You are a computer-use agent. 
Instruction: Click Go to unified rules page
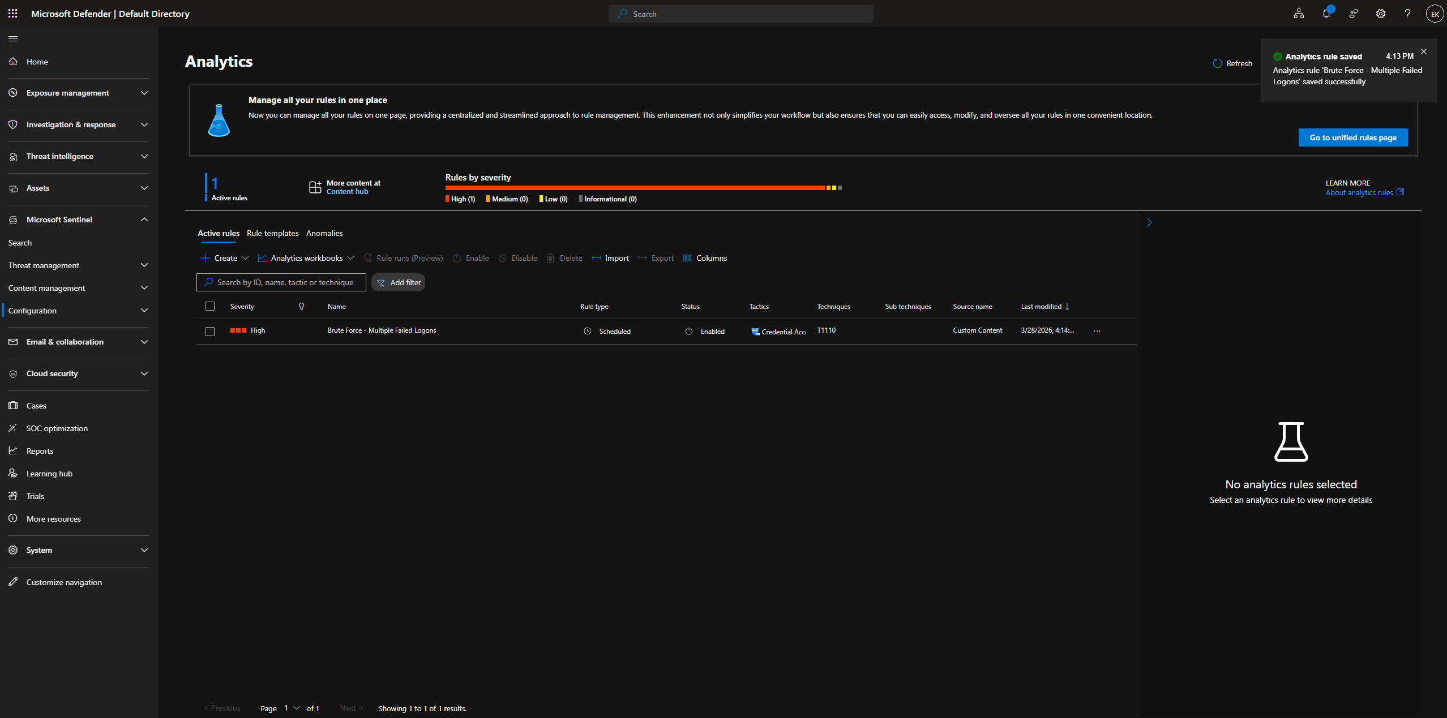pos(1352,137)
